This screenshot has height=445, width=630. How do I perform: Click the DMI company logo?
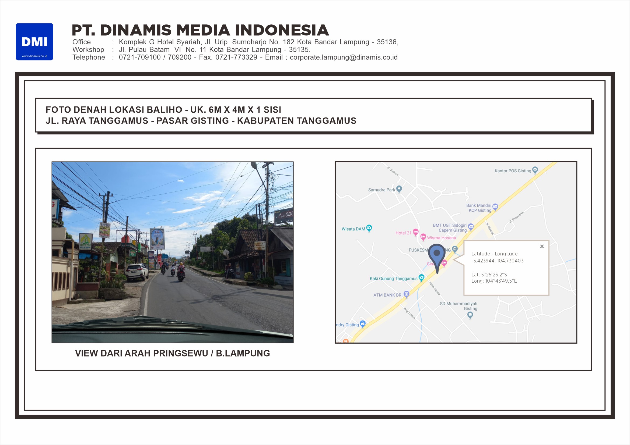34,42
